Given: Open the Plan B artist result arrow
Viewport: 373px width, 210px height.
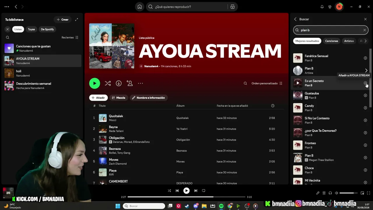Looking at the screenshot, I should pos(366,70).
